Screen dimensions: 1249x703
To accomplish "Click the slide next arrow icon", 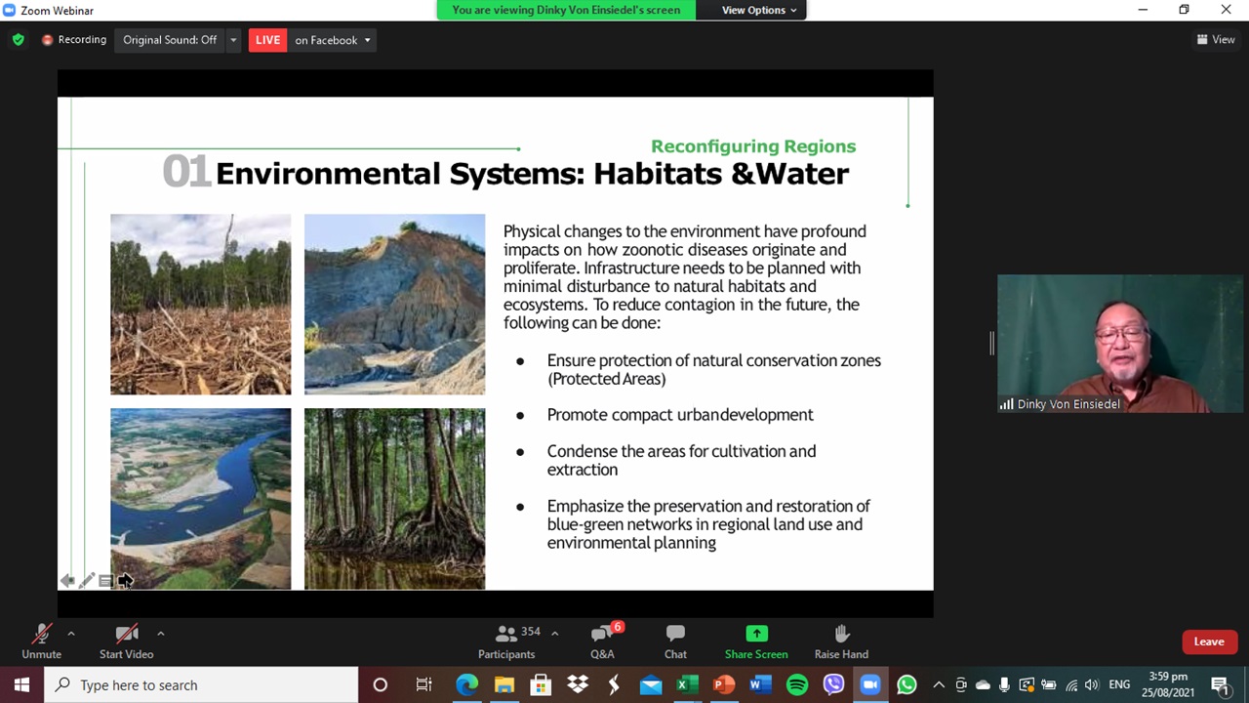I will (125, 581).
